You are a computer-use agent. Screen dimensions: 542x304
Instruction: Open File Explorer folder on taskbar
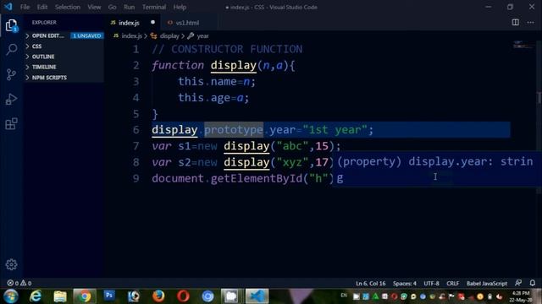point(60,296)
